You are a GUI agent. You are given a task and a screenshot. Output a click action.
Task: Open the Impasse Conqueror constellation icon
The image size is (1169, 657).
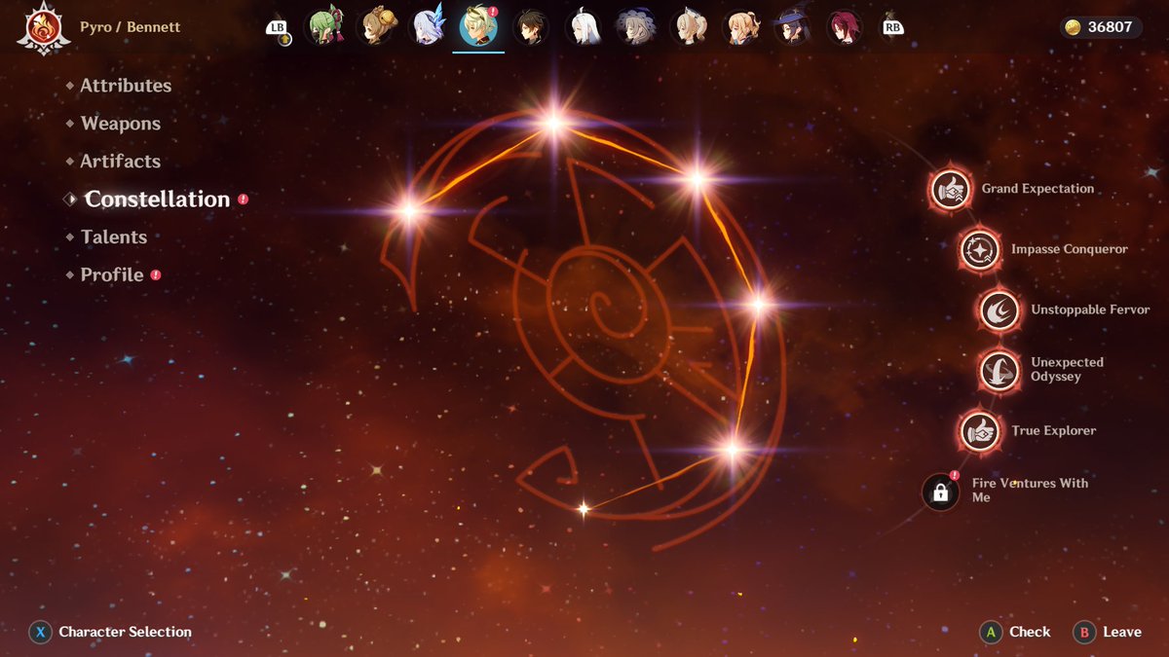coord(978,250)
